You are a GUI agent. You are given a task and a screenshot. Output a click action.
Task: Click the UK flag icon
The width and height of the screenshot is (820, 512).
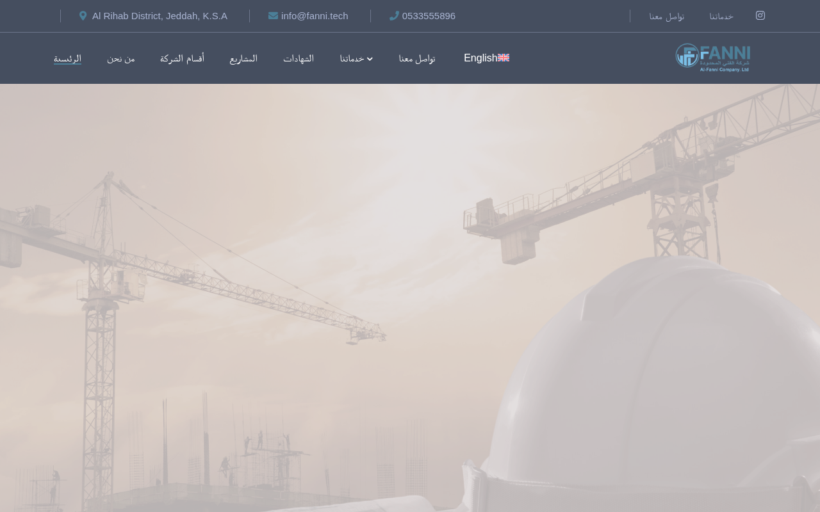click(504, 58)
